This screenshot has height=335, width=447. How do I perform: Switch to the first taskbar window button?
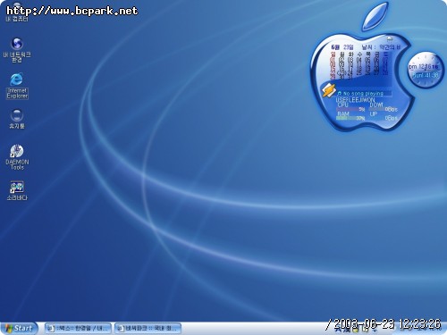(78, 329)
